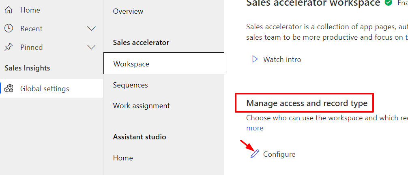
Task: Click the Global settings label
Action: click(45, 89)
